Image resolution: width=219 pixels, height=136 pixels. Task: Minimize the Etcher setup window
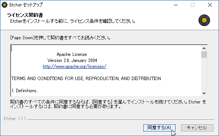coord(176,5)
